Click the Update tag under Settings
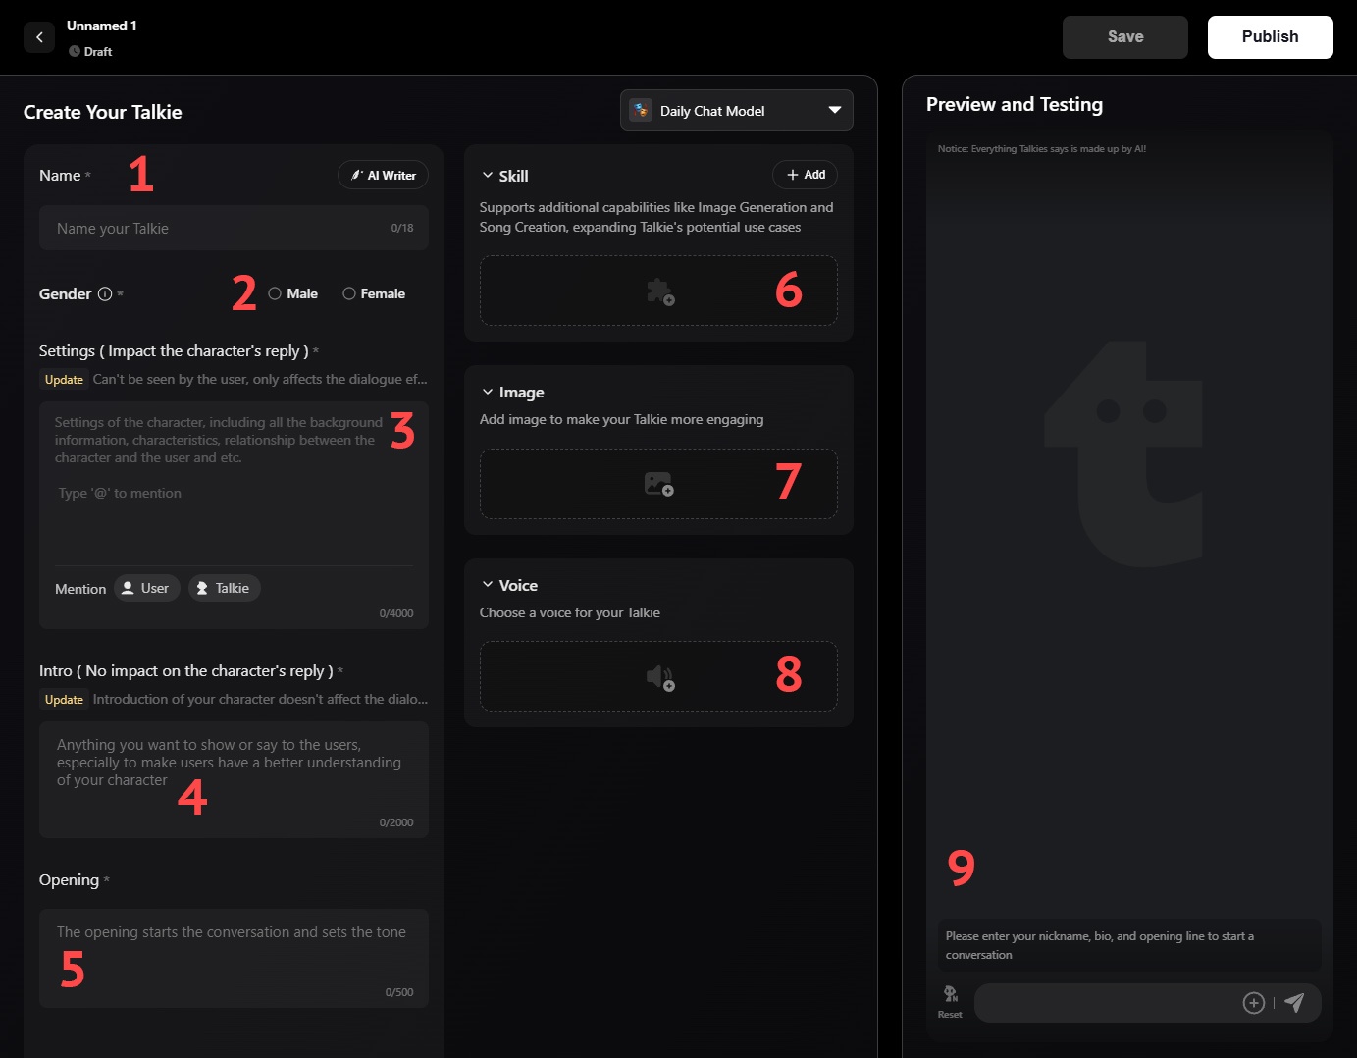Screen dimensions: 1357x1058 point(64,380)
